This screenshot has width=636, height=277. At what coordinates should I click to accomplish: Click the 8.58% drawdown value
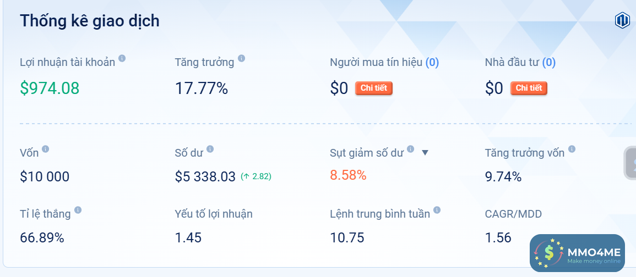click(x=348, y=175)
